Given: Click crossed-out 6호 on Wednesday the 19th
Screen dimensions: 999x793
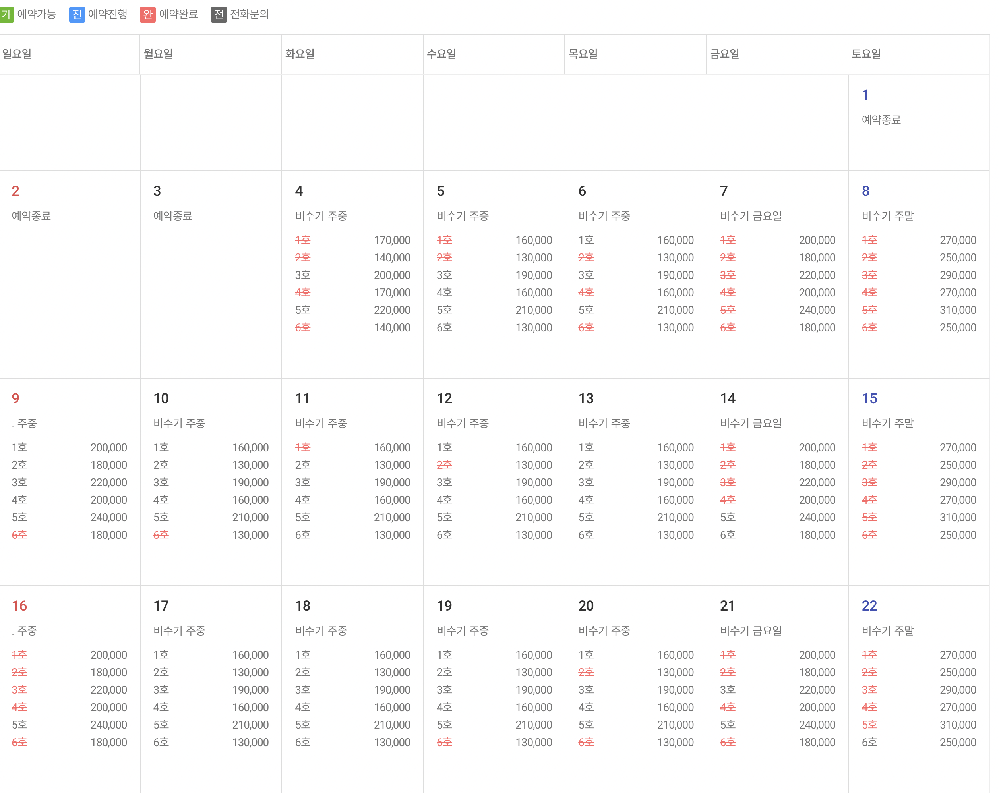Looking at the screenshot, I should pyautogui.click(x=444, y=743).
